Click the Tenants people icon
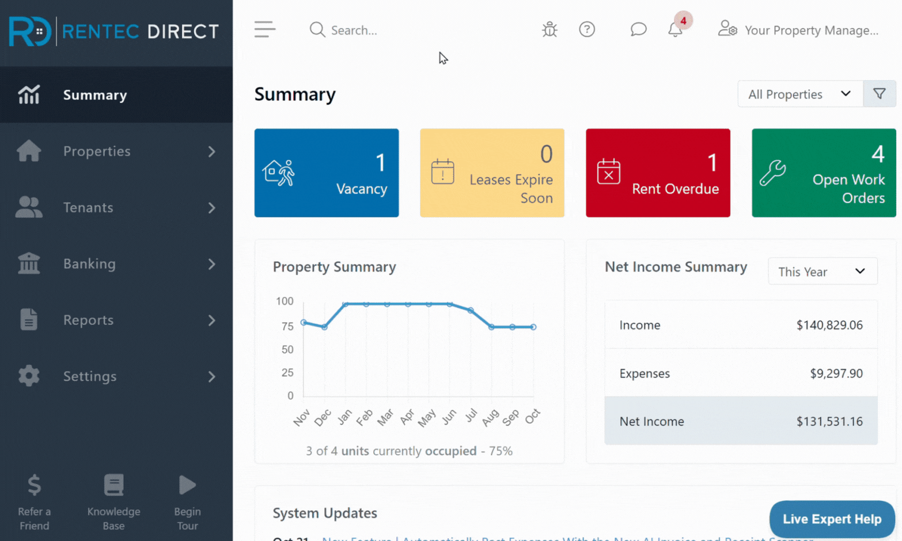Image resolution: width=902 pixels, height=541 pixels. point(29,207)
